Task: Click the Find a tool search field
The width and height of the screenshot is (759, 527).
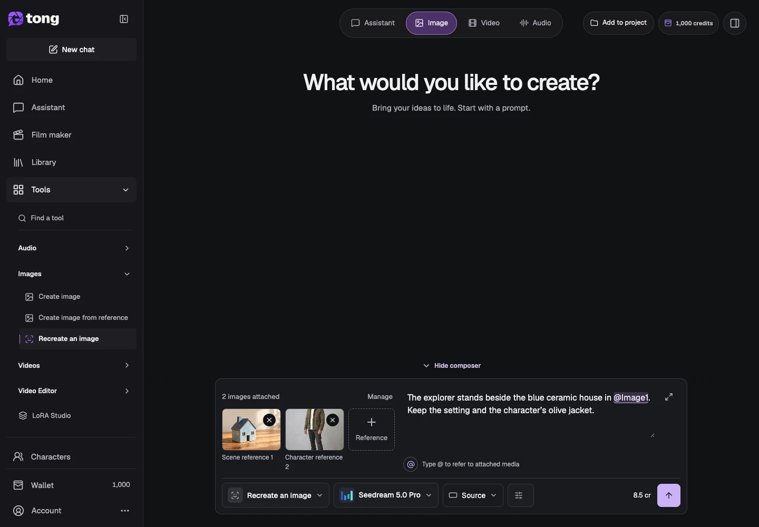Action: 74,218
